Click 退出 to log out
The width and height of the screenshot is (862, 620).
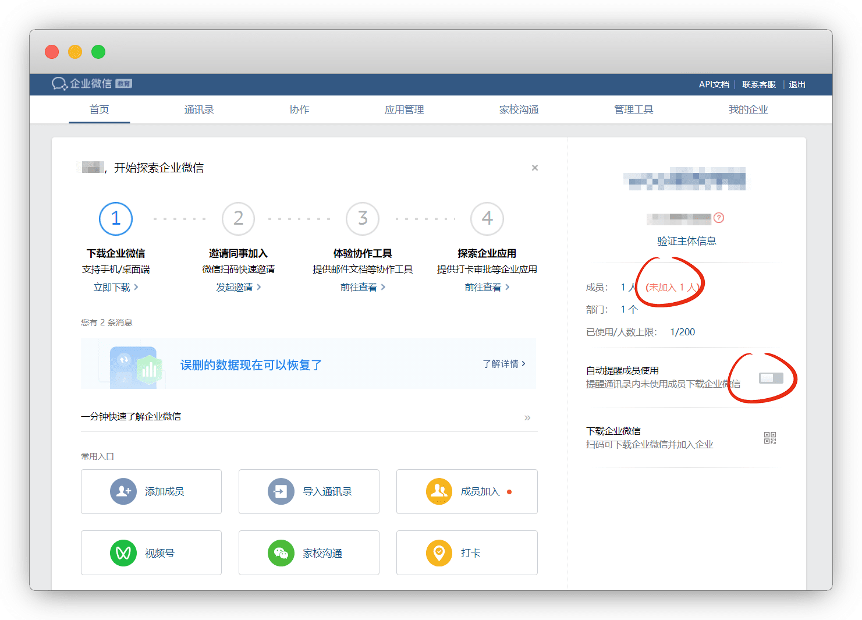coord(797,84)
